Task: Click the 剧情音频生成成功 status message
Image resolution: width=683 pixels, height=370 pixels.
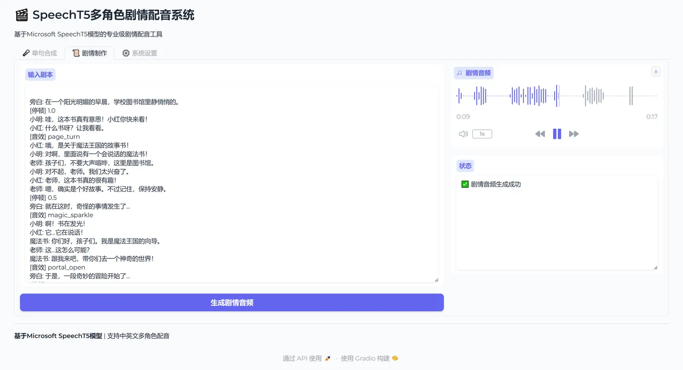Action: point(493,184)
